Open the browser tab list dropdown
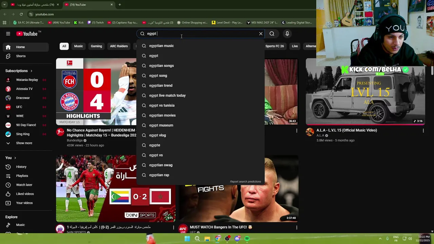Screen dimensions: 434x244 tap(4, 5)
